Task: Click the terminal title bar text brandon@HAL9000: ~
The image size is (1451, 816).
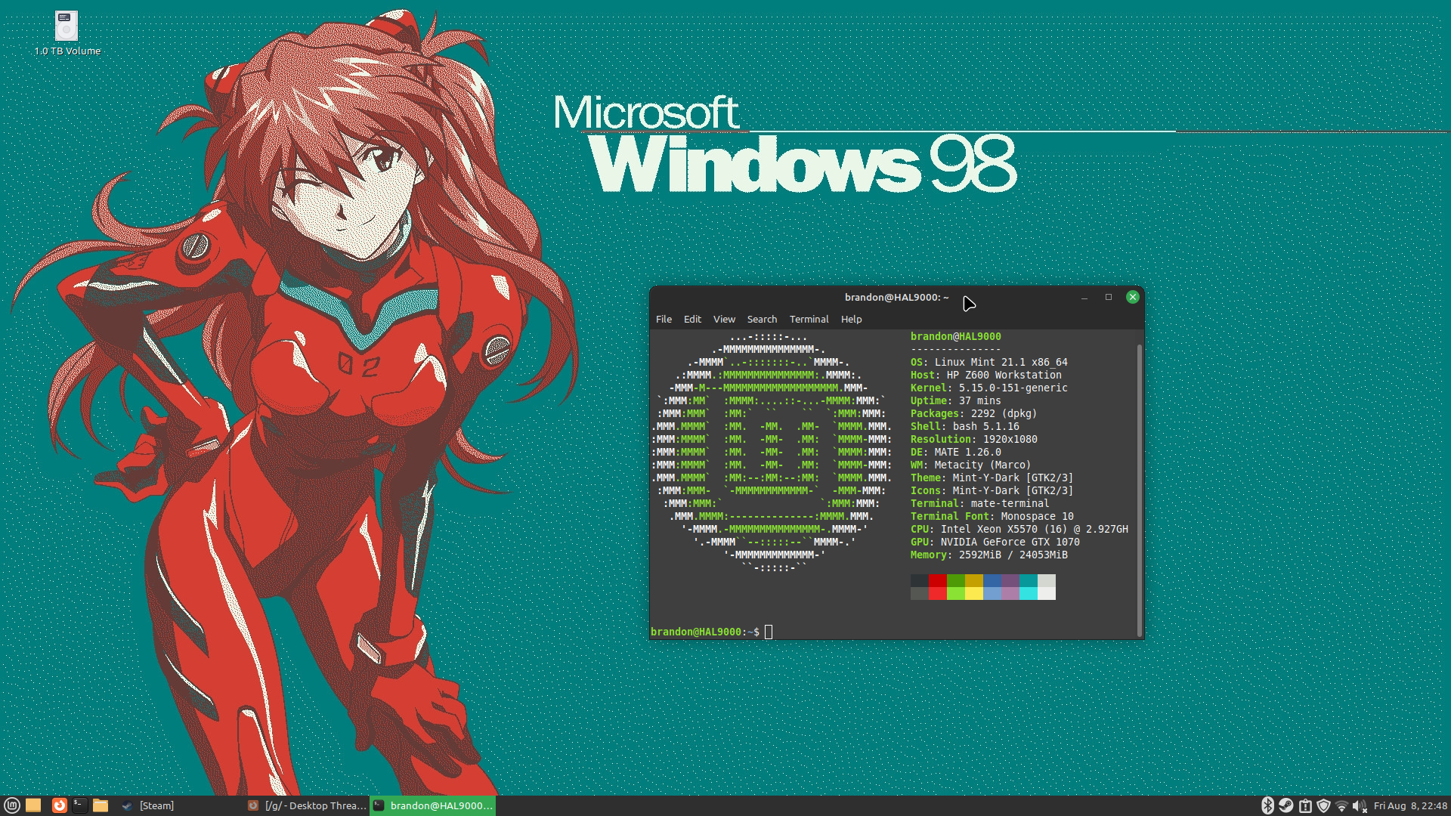Action: pyautogui.click(x=896, y=298)
